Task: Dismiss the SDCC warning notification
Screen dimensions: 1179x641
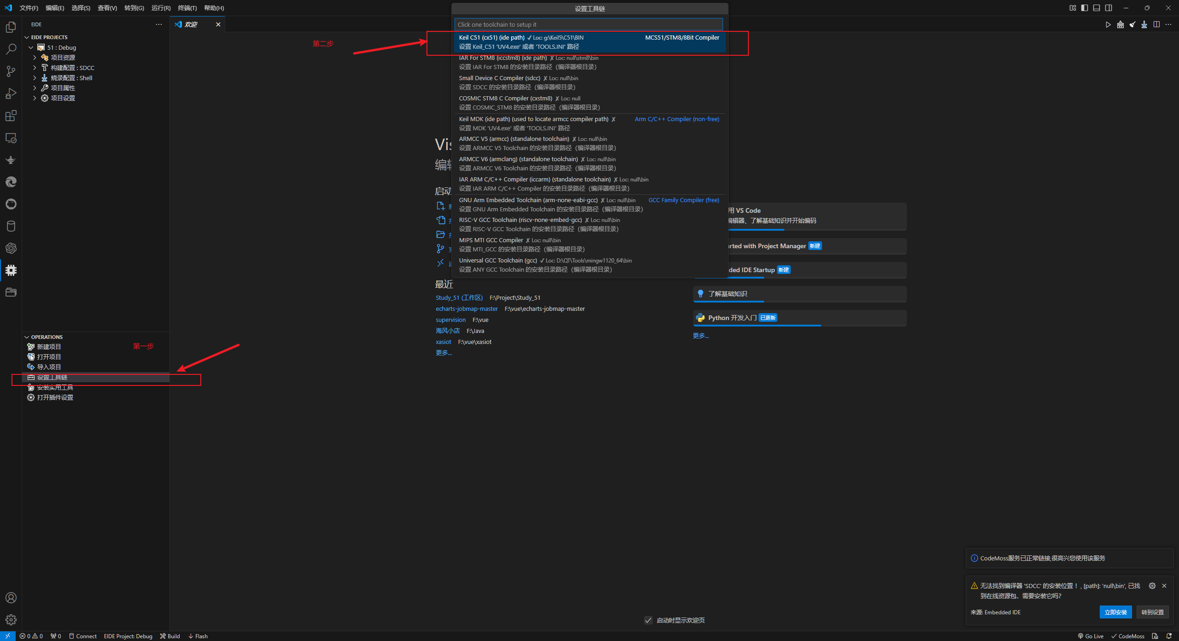Action: (x=1164, y=586)
